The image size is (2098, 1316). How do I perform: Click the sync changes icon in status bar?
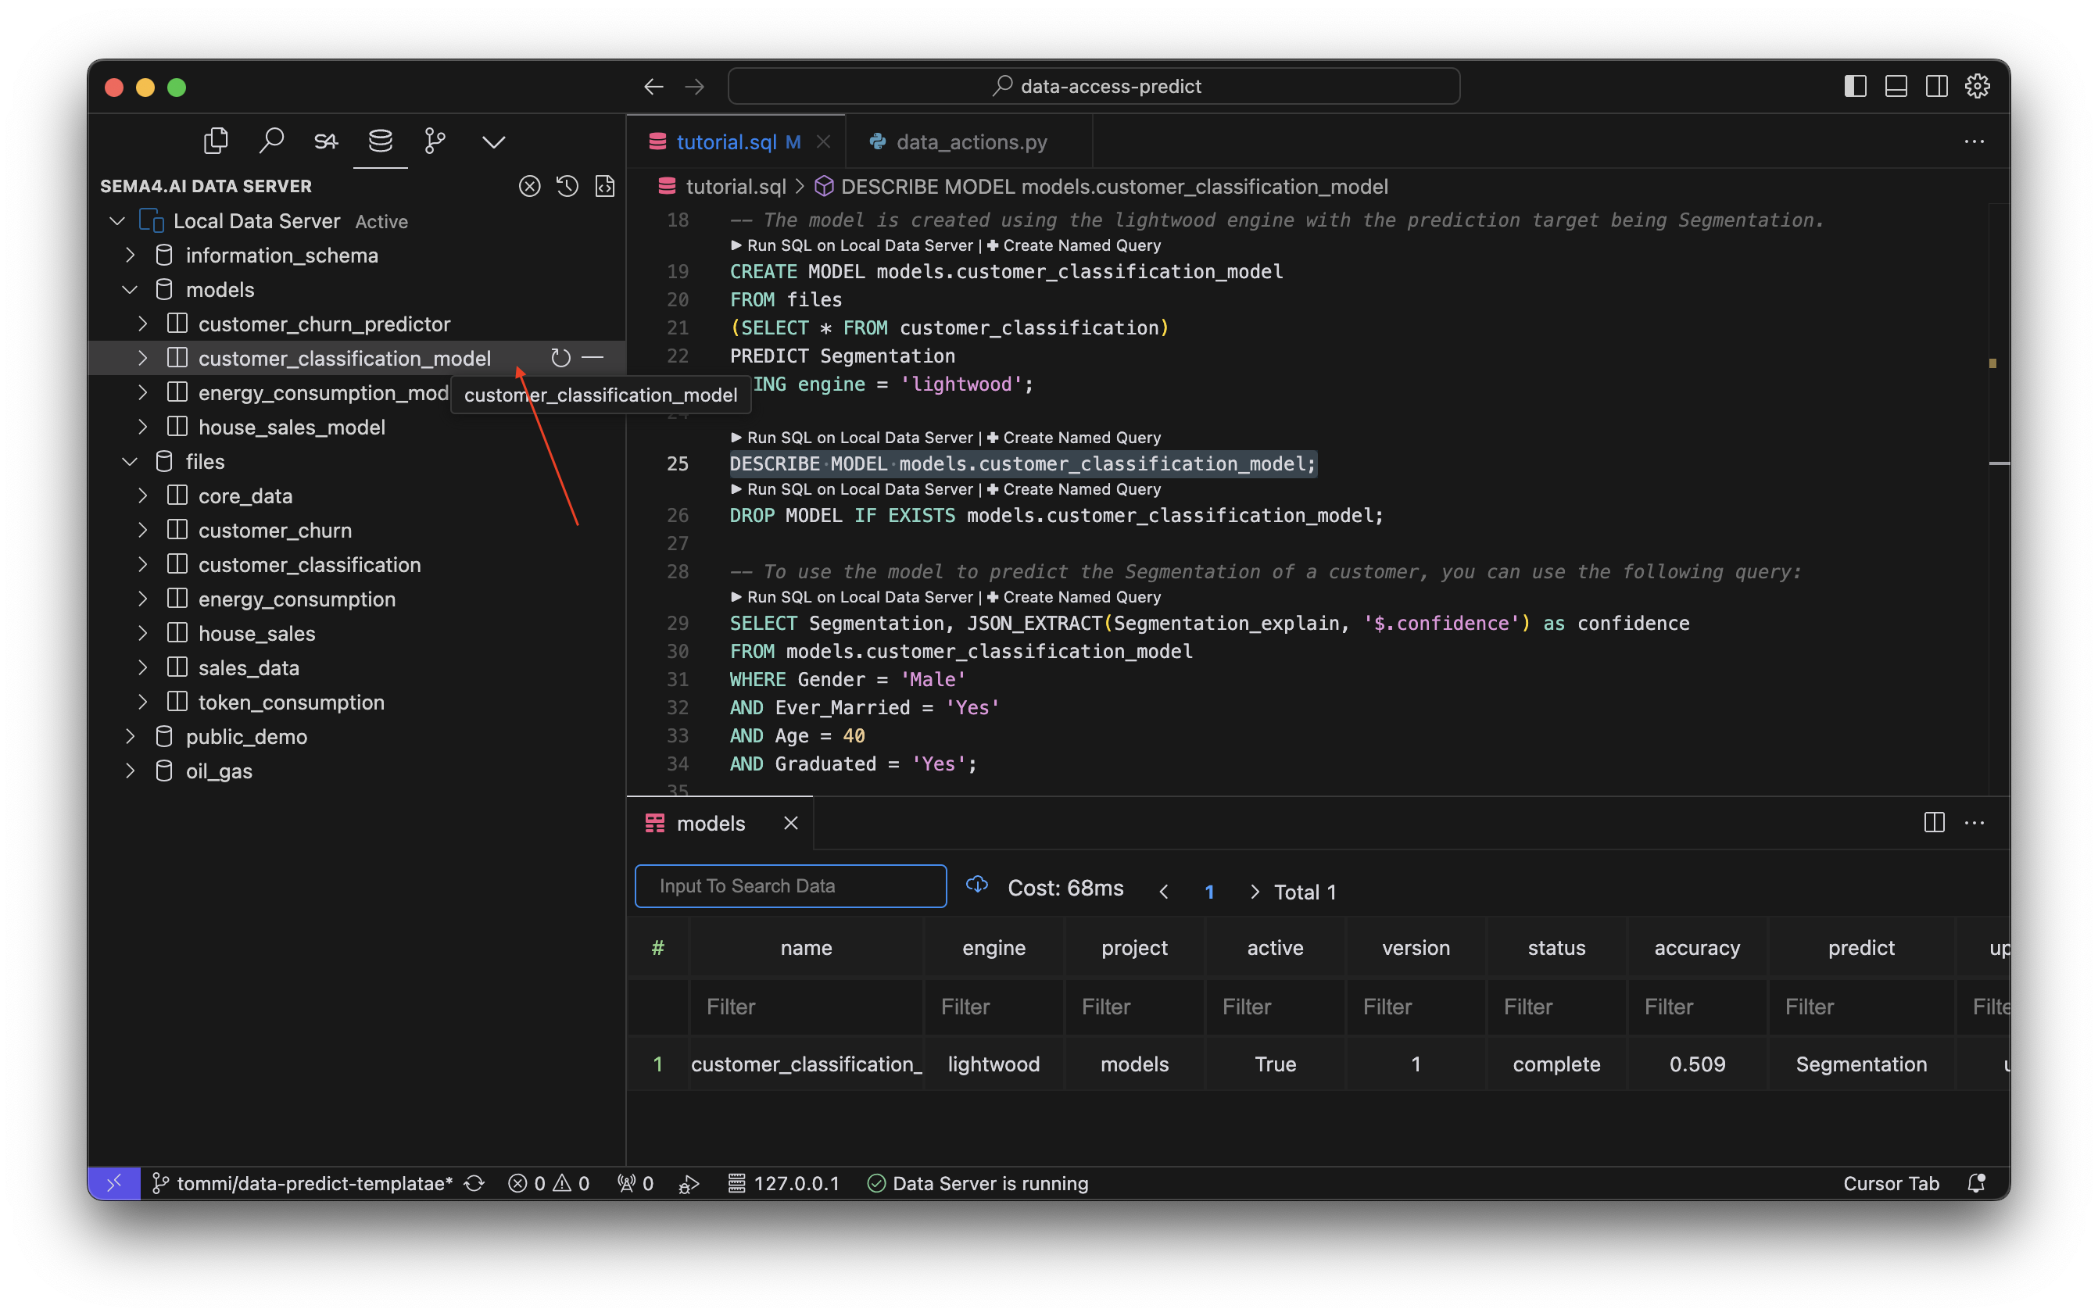pyautogui.click(x=474, y=1183)
